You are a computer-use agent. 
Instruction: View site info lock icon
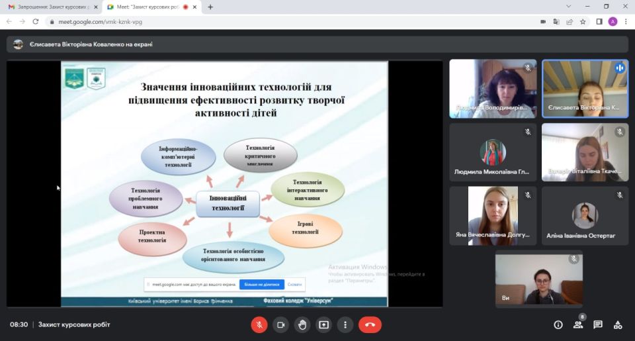(52, 22)
